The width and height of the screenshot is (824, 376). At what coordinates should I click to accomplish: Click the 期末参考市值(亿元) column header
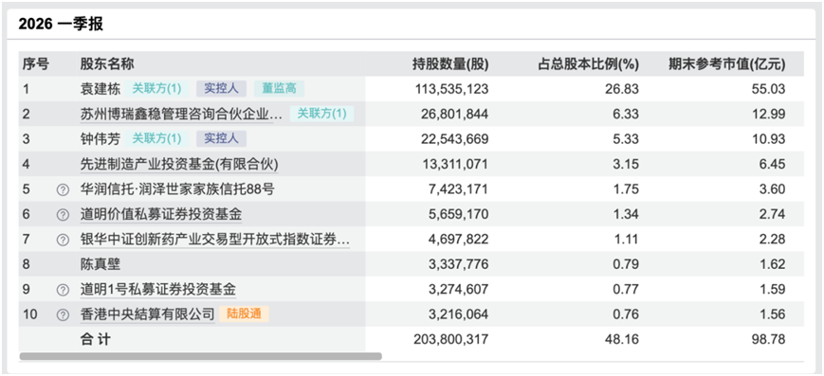coord(727,64)
